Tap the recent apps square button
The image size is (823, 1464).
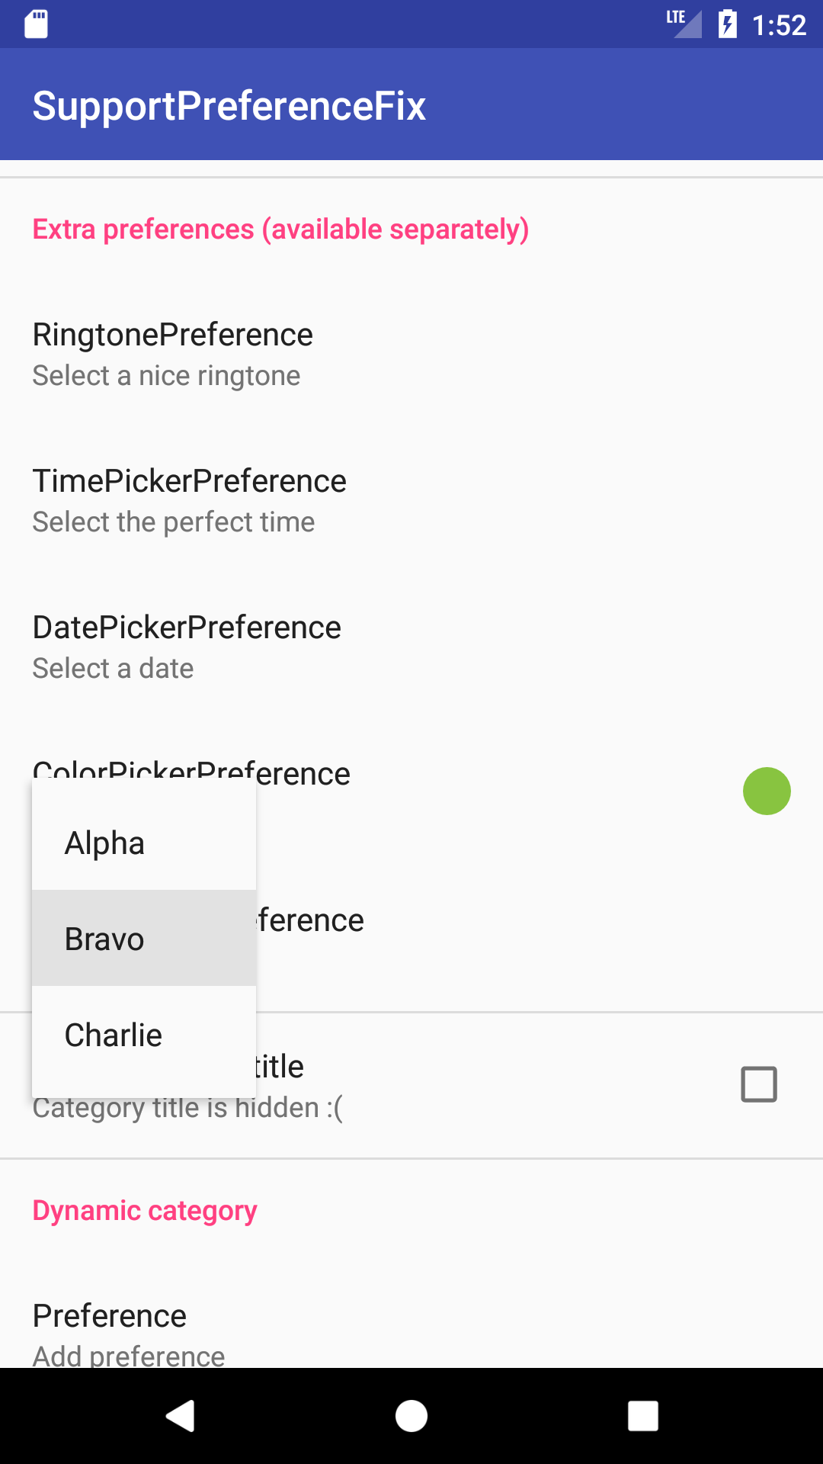point(642,1416)
